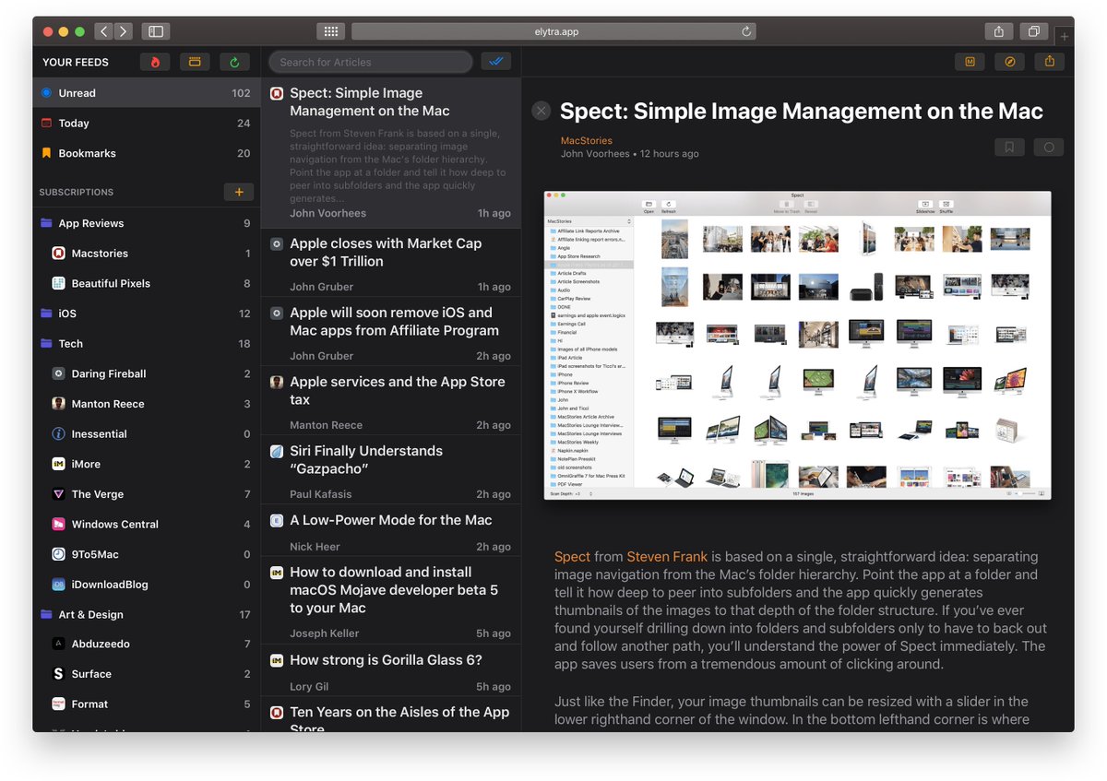Click Safari's share toolbar button
This screenshot has width=1107, height=781.
pyautogui.click(x=999, y=31)
